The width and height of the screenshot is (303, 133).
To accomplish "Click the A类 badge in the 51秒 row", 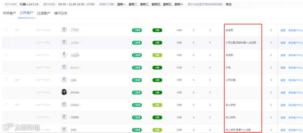I will 157,68.
